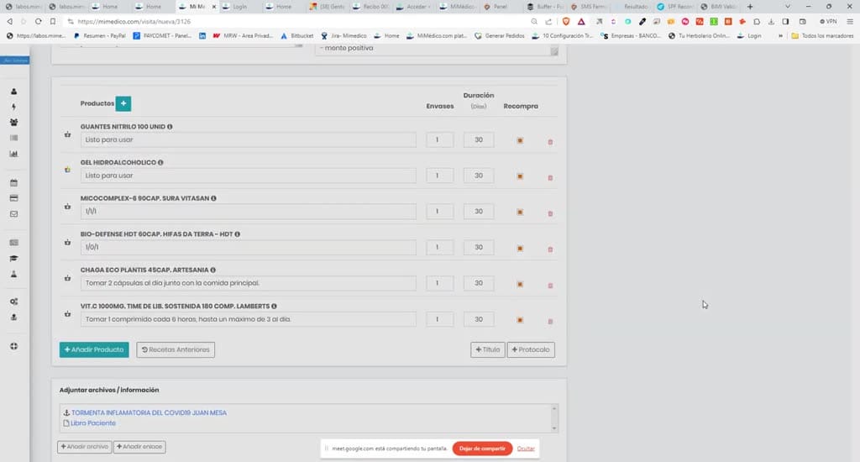Image resolution: width=860 pixels, height=462 pixels.
Task: Click the teal plus icon beside Productos
Action: click(123, 103)
